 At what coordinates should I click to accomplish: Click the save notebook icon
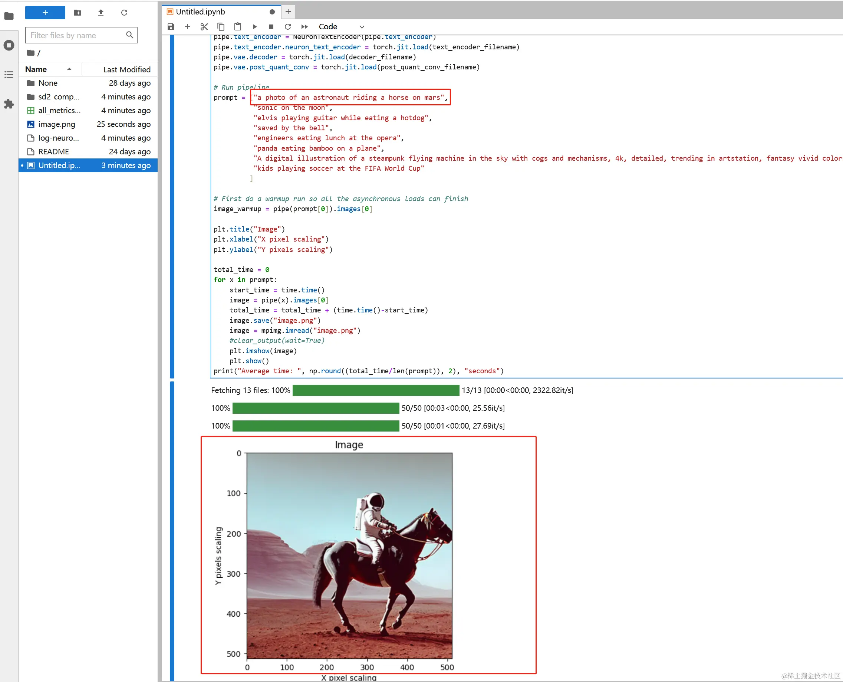pyautogui.click(x=171, y=27)
